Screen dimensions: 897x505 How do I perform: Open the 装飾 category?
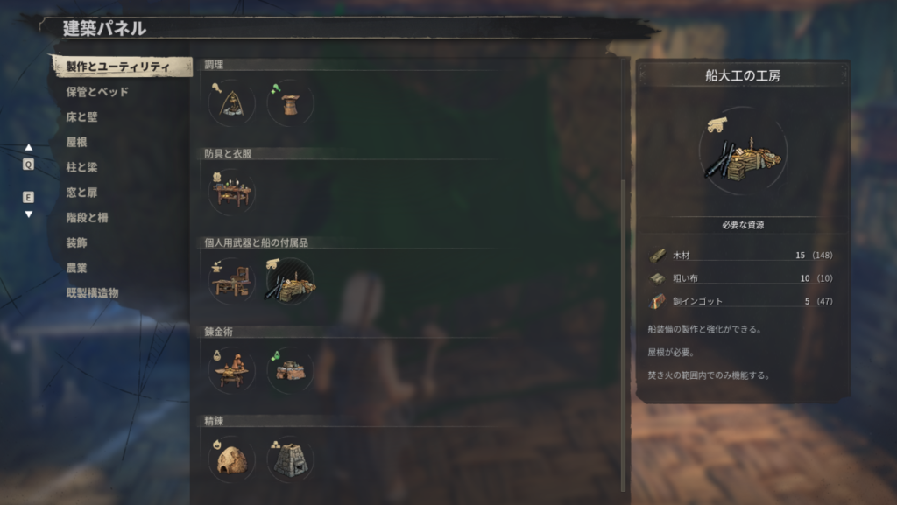click(77, 242)
